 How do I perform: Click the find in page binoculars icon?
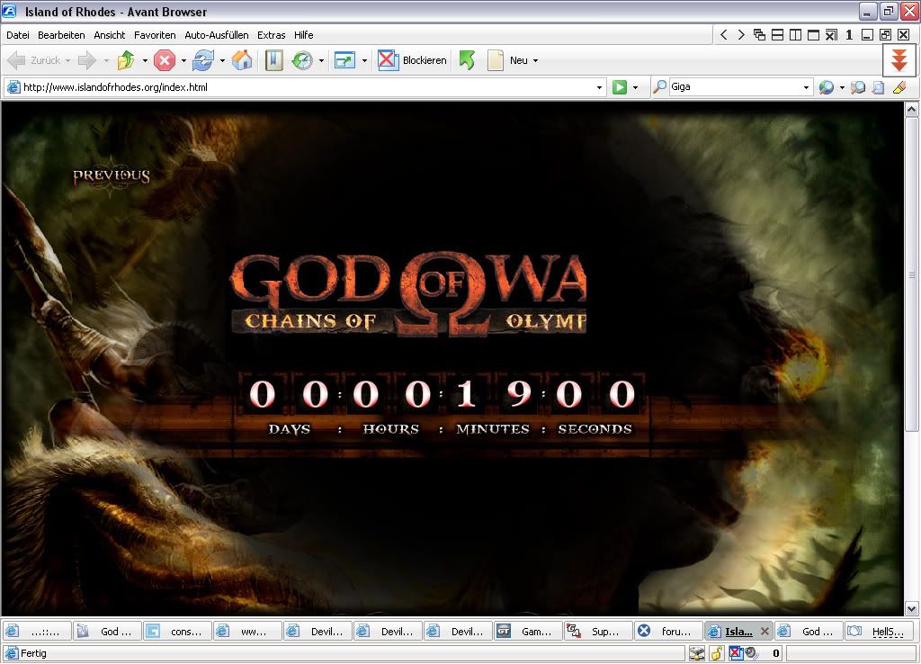pyautogui.click(x=858, y=87)
